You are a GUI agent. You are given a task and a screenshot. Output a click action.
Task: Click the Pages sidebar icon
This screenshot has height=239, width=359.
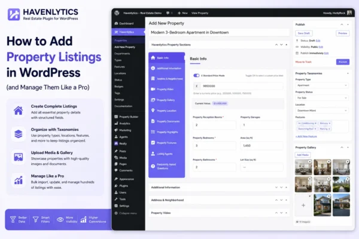pos(116,164)
